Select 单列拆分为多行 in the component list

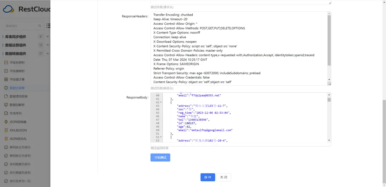(x=20, y=147)
